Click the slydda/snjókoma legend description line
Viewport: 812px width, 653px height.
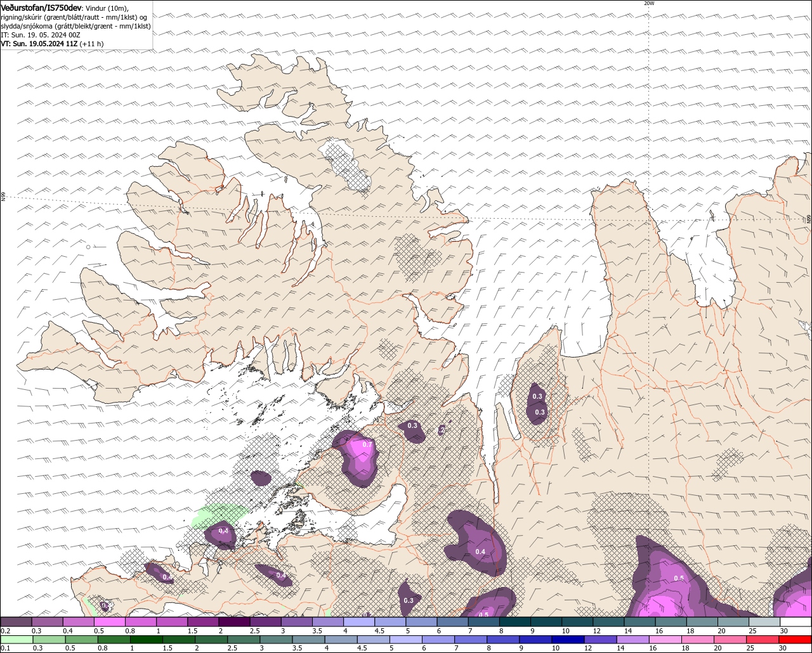point(75,26)
